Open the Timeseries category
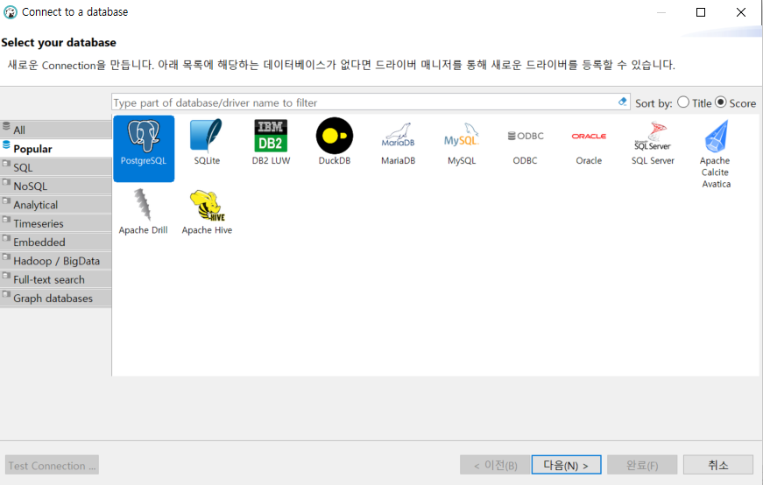The width and height of the screenshot is (763, 485). tap(56, 223)
